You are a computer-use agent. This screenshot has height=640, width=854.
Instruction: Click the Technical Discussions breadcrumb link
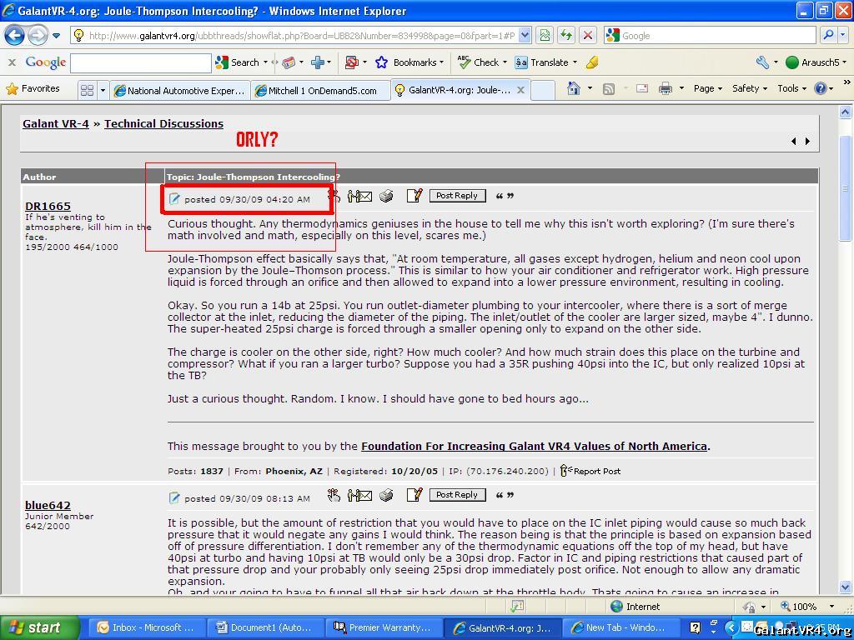(163, 123)
